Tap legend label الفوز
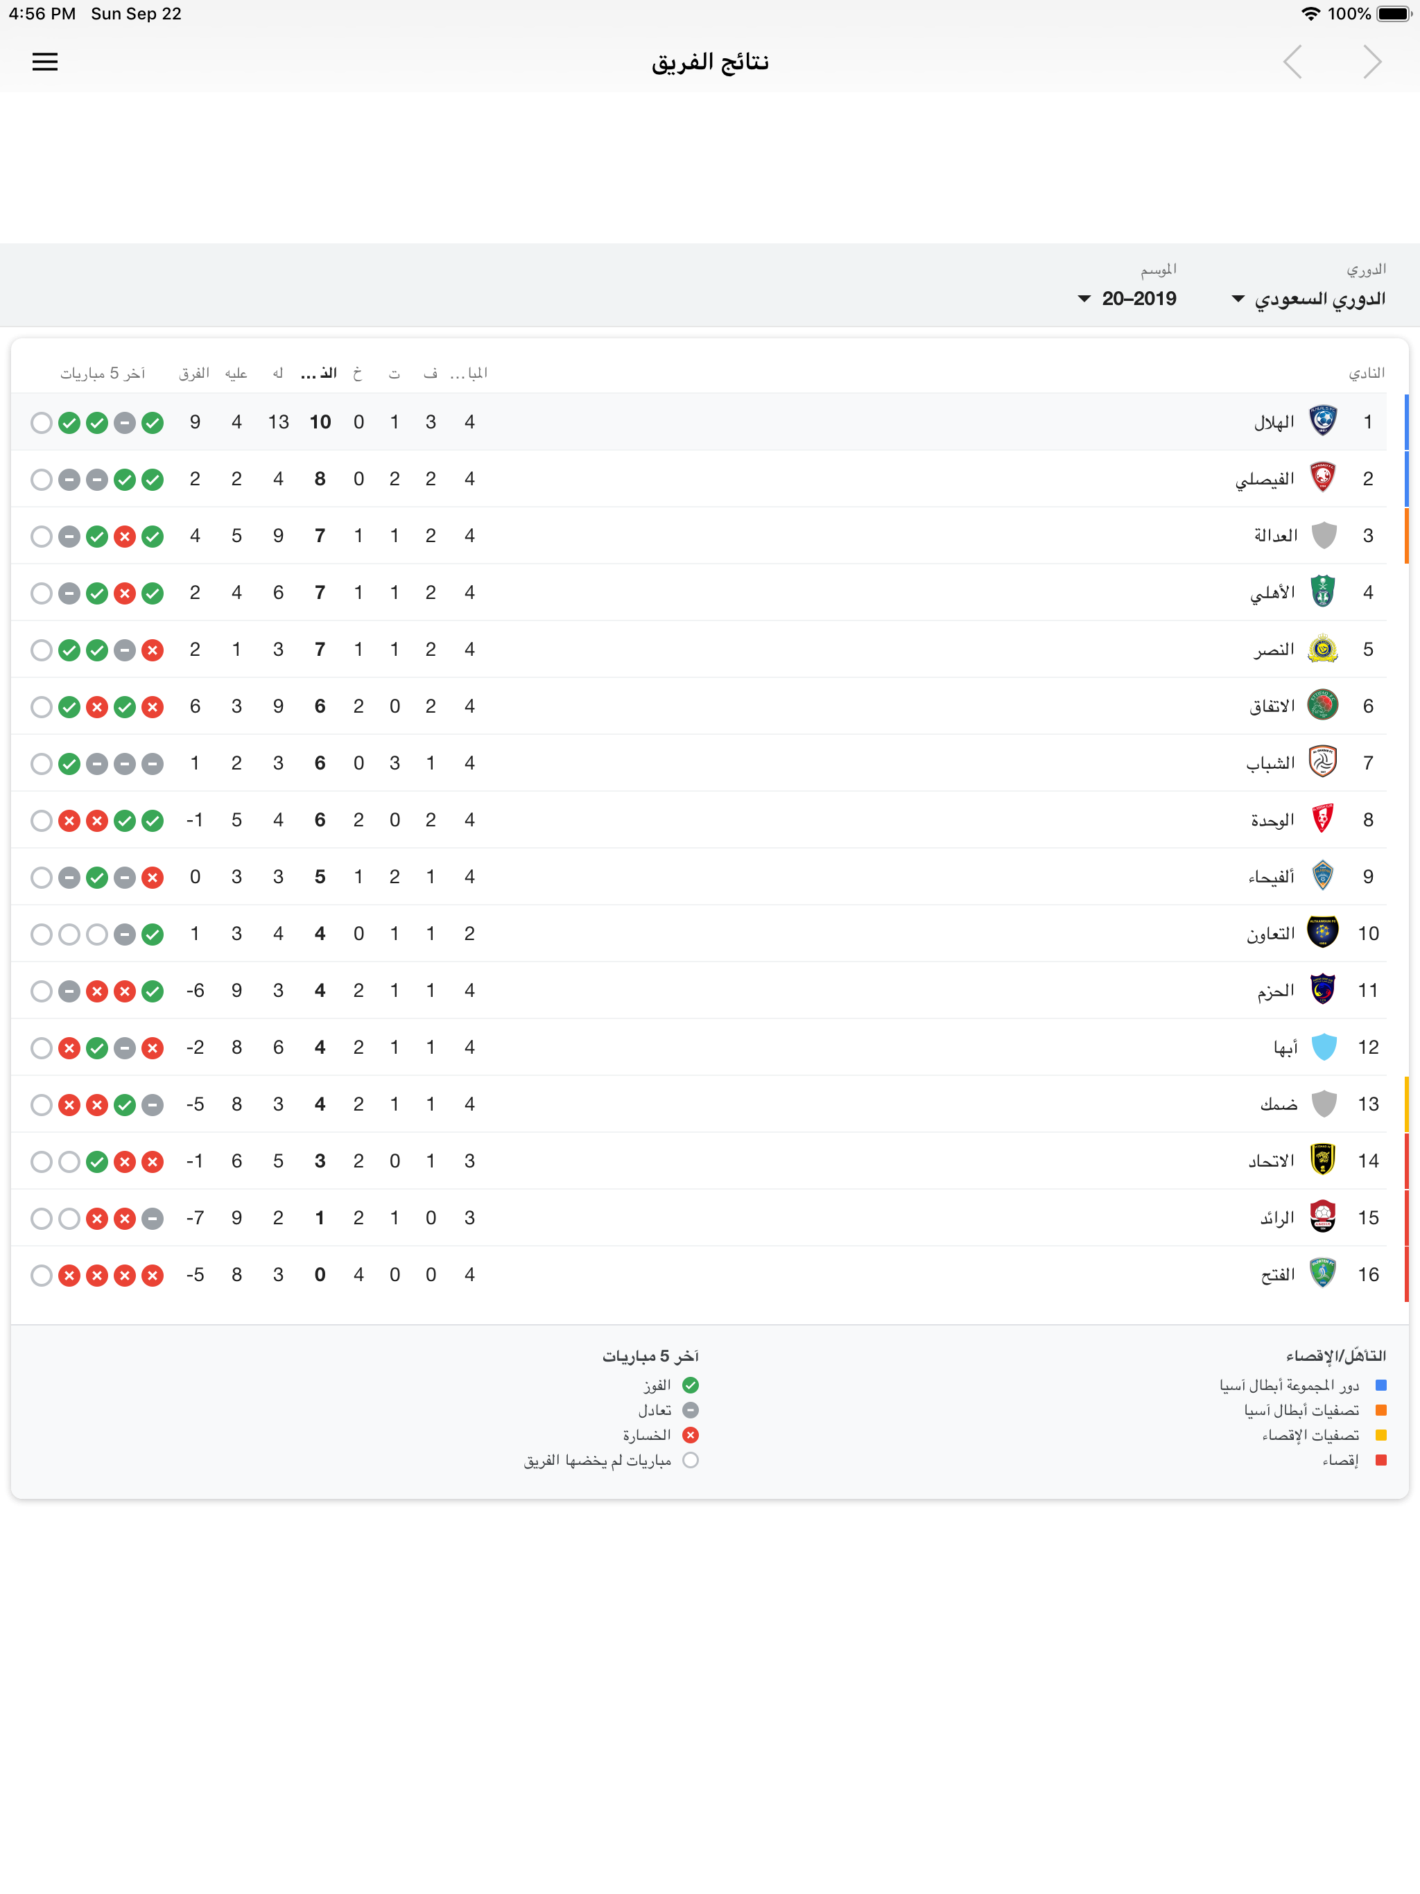The image size is (1420, 1894). (x=657, y=1384)
